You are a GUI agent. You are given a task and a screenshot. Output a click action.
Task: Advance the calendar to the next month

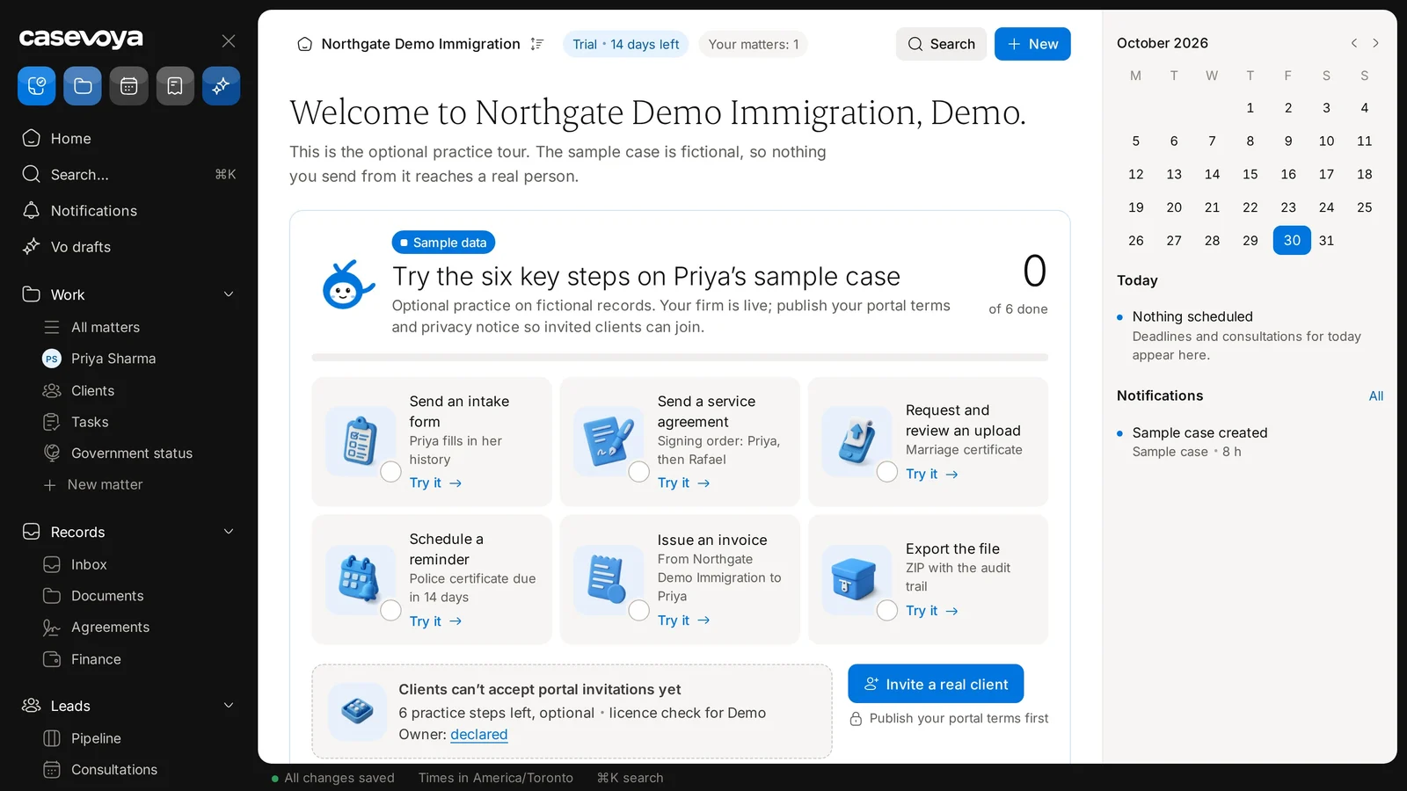[1376, 43]
